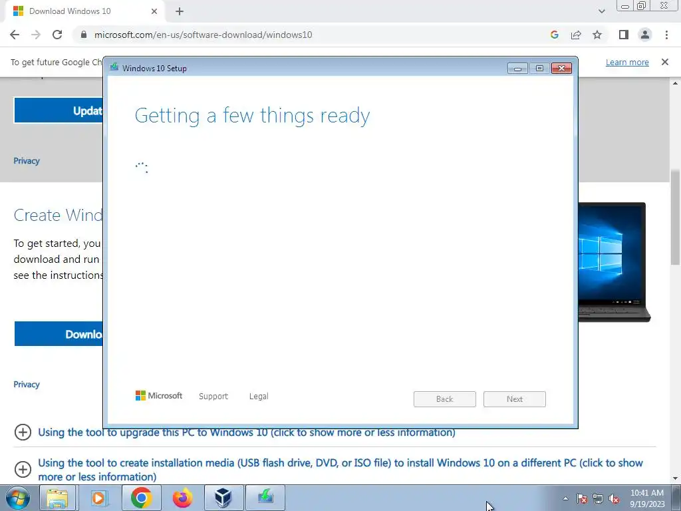681x511 pixels.
Task: Open the tab search dropdown arrow
Action: coord(601,11)
